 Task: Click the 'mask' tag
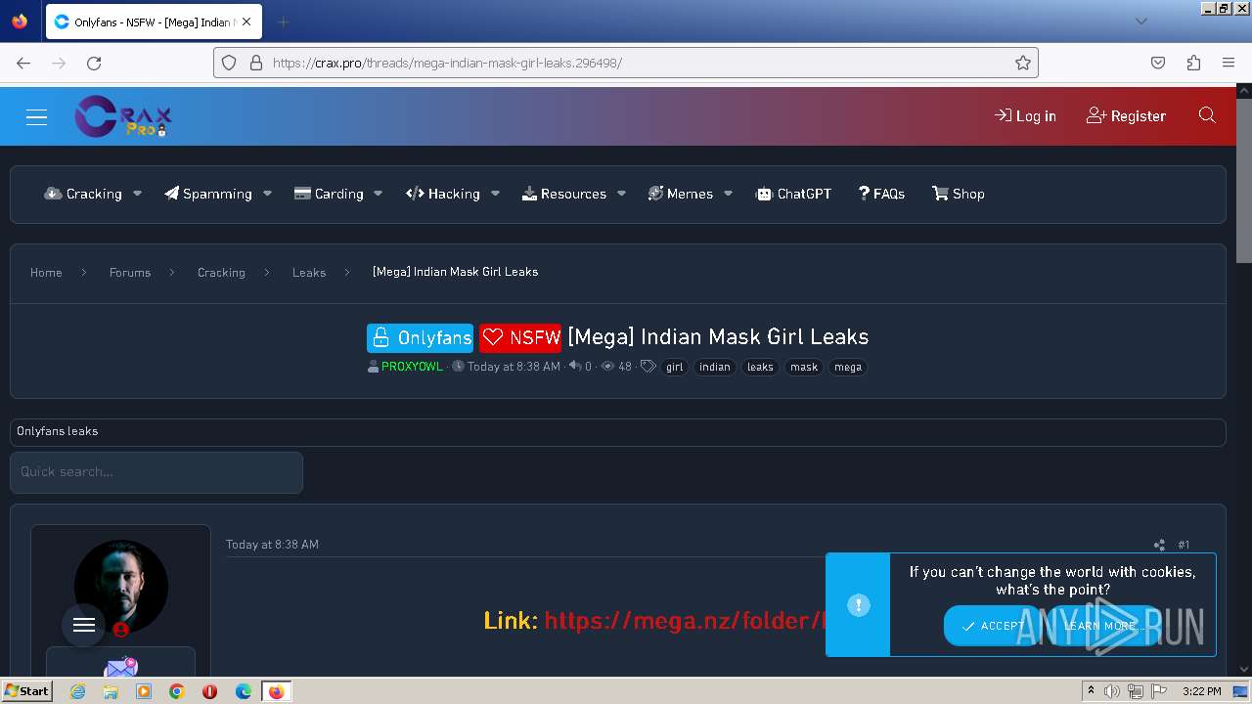click(x=804, y=368)
